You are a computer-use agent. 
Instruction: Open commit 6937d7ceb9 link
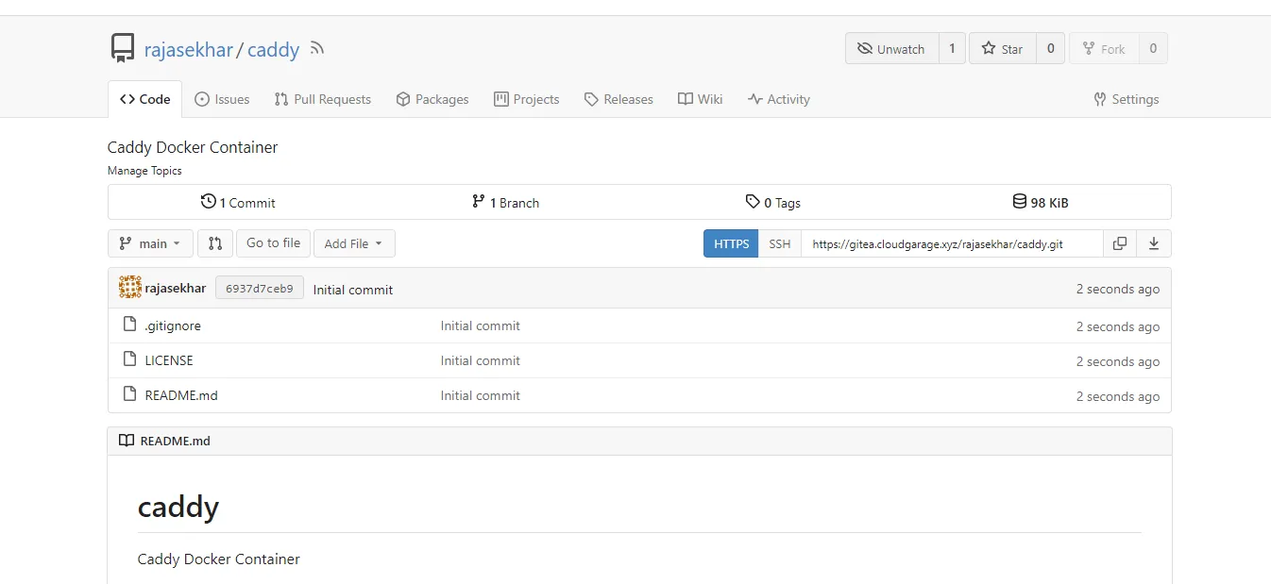pyautogui.click(x=259, y=288)
